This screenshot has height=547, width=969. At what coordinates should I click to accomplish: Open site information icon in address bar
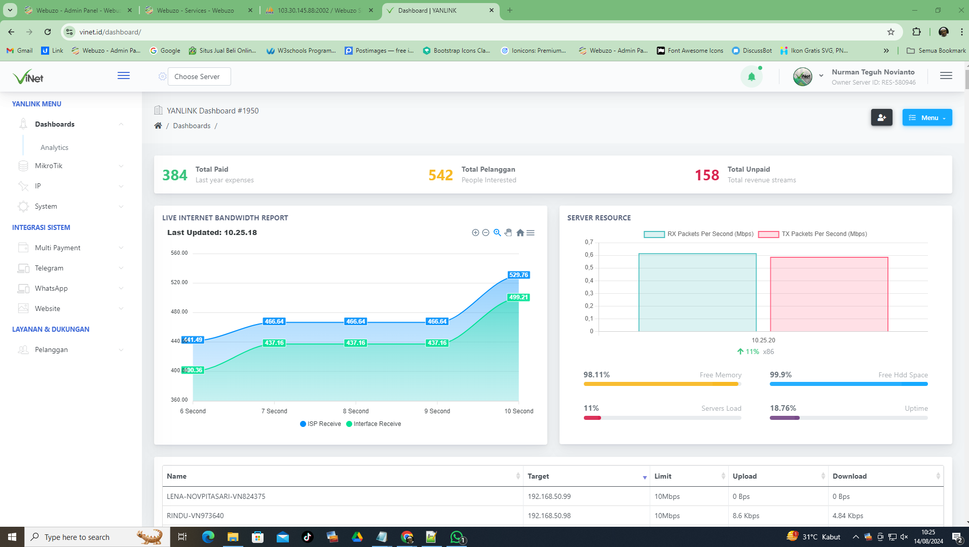pos(70,32)
